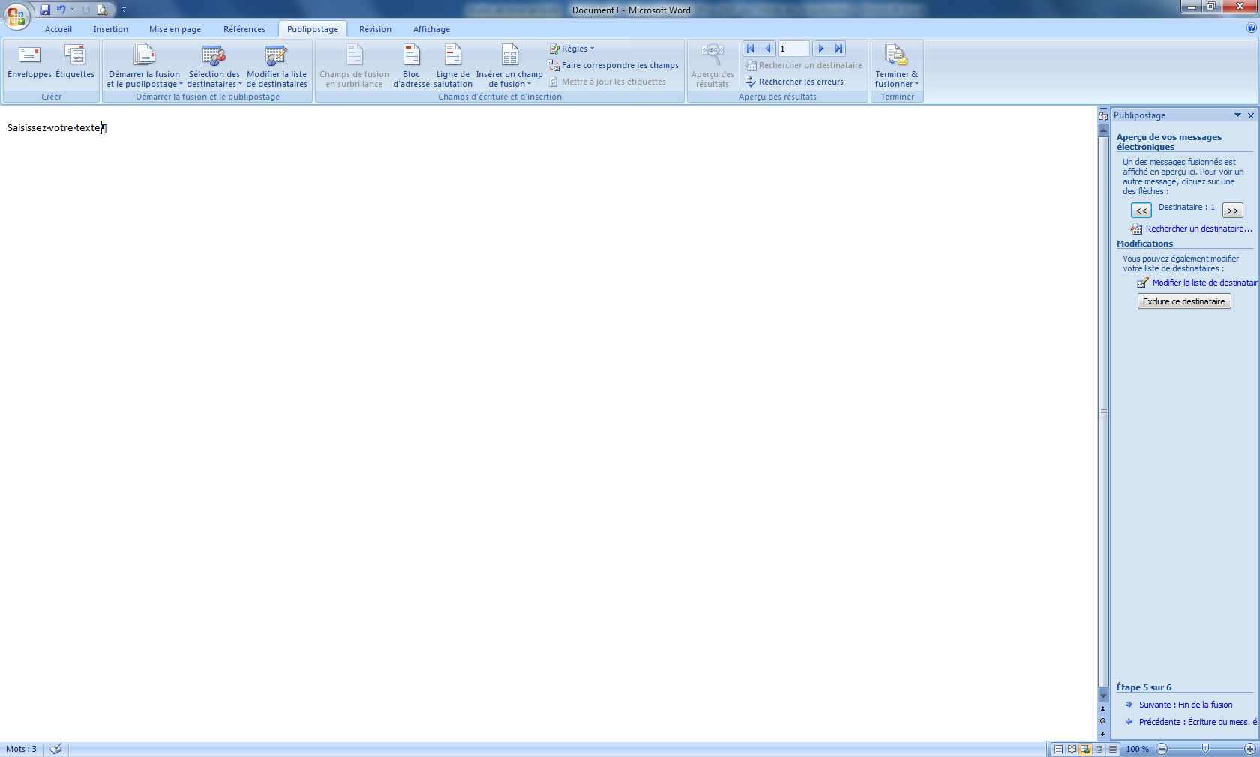Open the Office button menu
Viewport: 1260px width, 757px height.
coord(16,15)
